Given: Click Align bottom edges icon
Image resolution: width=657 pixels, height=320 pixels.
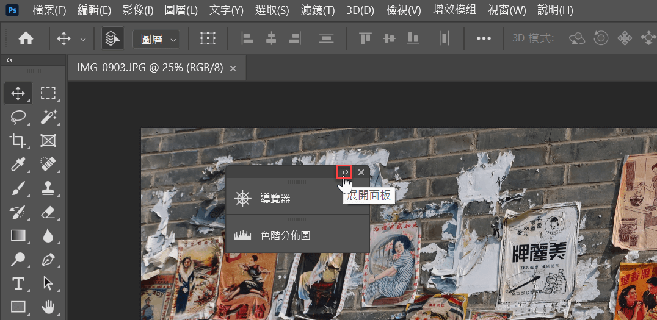Looking at the screenshot, I should [x=413, y=38].
